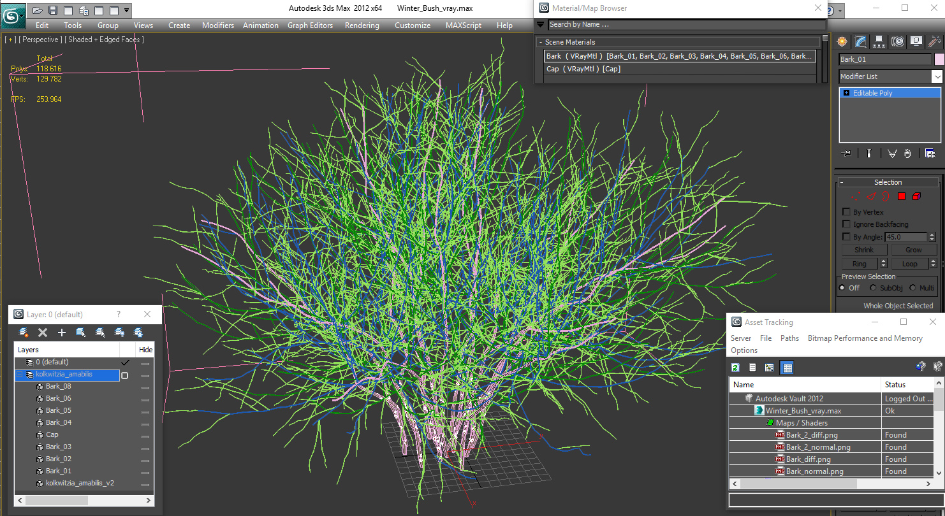The width and height of the screenshot is (945, 516).
Task: Select Border sub-object level icon
Action: (x=886, y=196)
